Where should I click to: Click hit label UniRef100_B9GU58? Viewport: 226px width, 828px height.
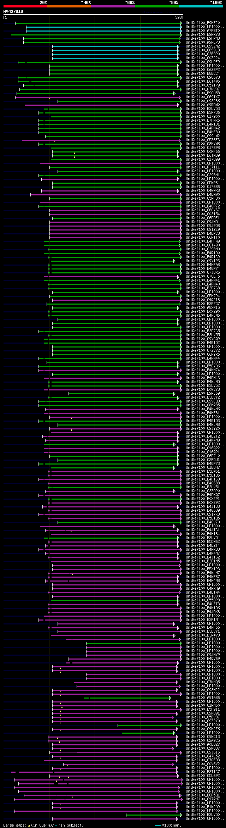point(203,93)
